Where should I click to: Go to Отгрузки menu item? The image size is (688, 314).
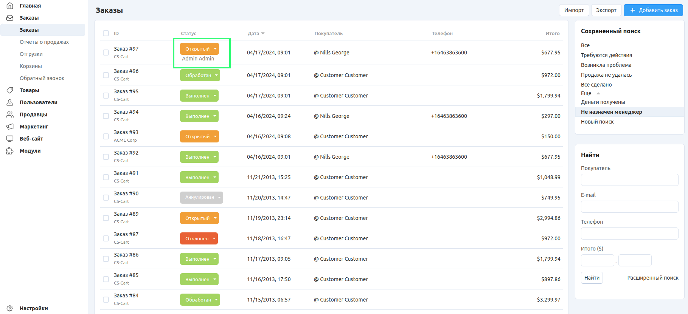(31, 54)
